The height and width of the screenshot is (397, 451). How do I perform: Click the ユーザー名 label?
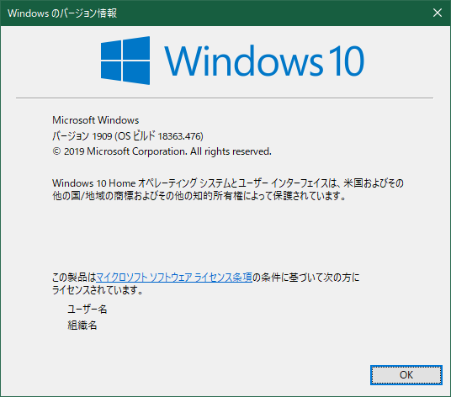(88, 310)
